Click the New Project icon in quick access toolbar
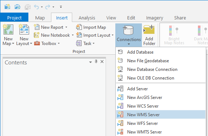This screenshot has width=208, height=136. (7, 6)
